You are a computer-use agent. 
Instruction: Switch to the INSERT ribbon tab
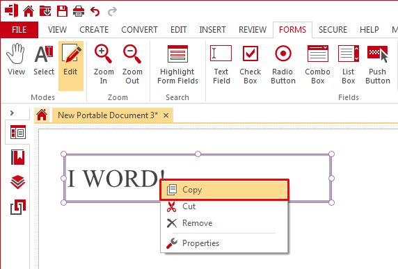[x=212, y=30]
